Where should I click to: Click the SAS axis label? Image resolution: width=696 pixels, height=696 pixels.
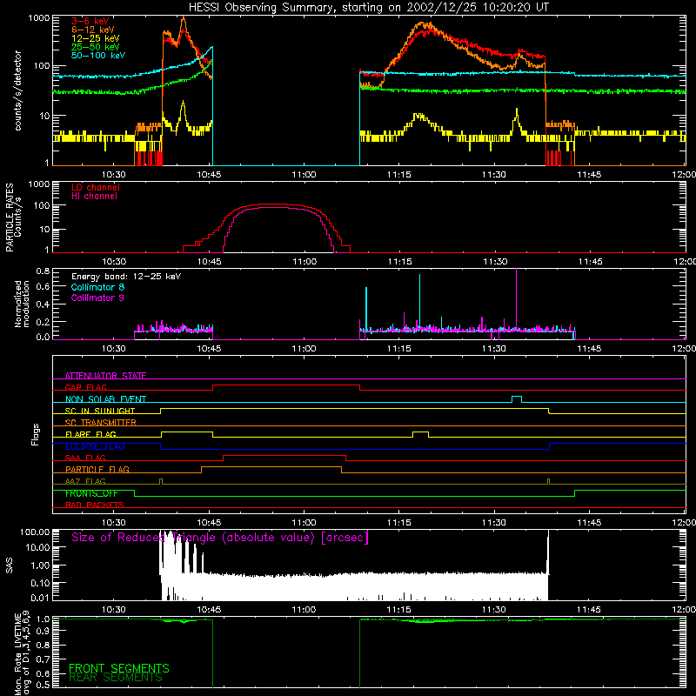9,565
